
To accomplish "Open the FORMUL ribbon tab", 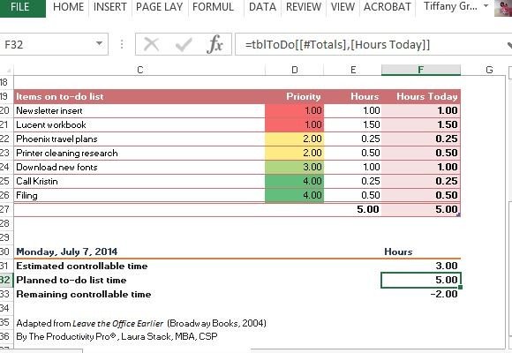I will pyautogui.click(x=213, y=7).
